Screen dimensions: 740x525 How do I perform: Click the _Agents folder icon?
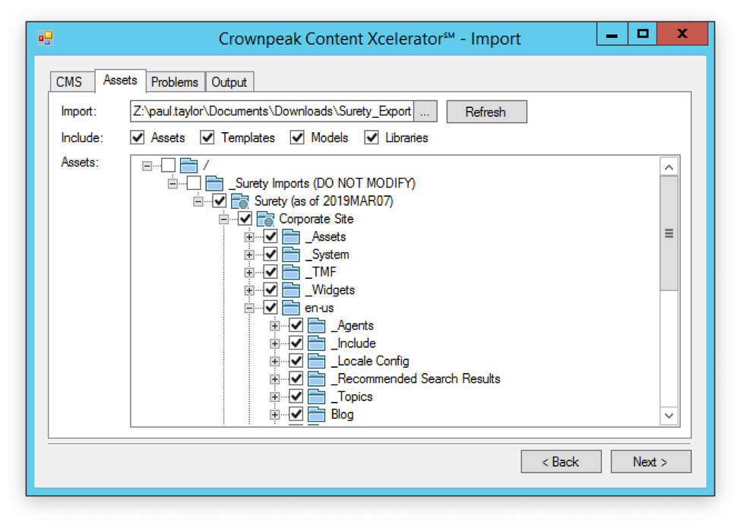(x=316, y=326)
